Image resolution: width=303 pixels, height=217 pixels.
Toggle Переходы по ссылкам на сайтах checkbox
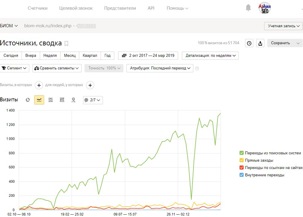tap(241, 168)
